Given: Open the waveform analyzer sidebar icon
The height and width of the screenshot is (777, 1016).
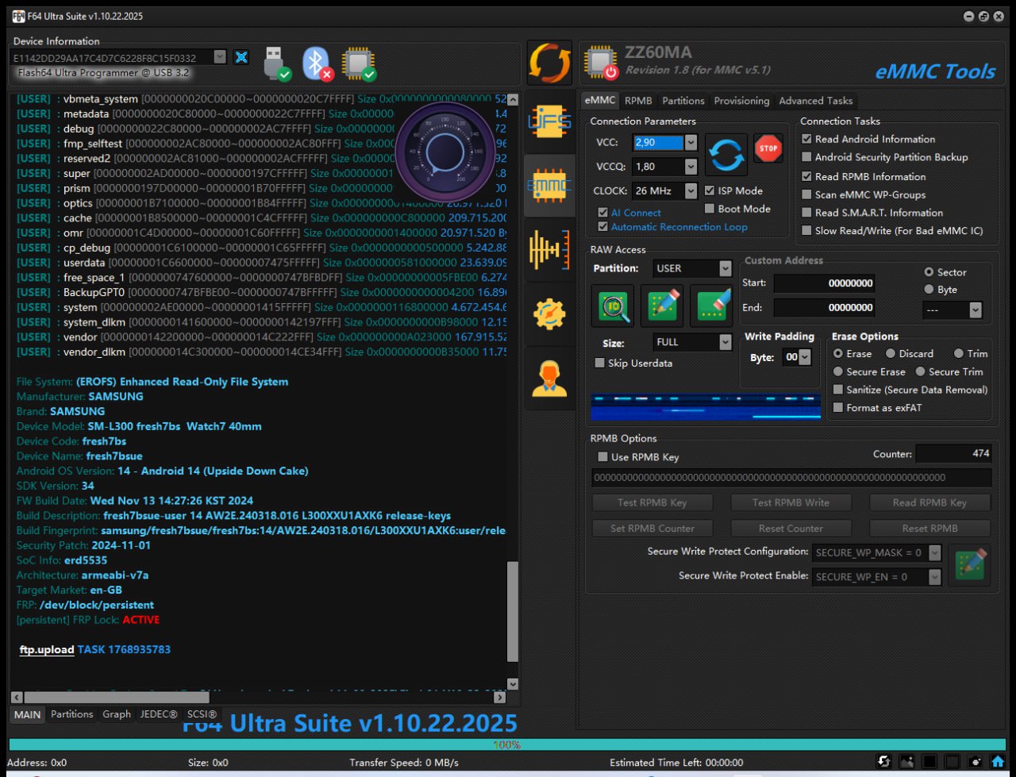Looking at the screenshot, I should tap(549, 250).
